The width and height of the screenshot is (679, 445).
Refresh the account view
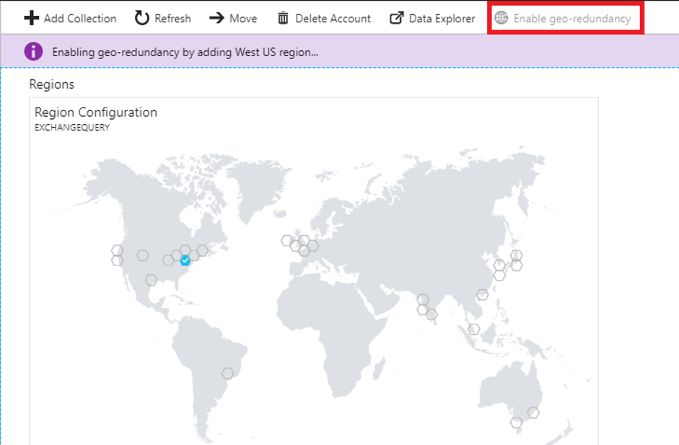coord(163,18)
